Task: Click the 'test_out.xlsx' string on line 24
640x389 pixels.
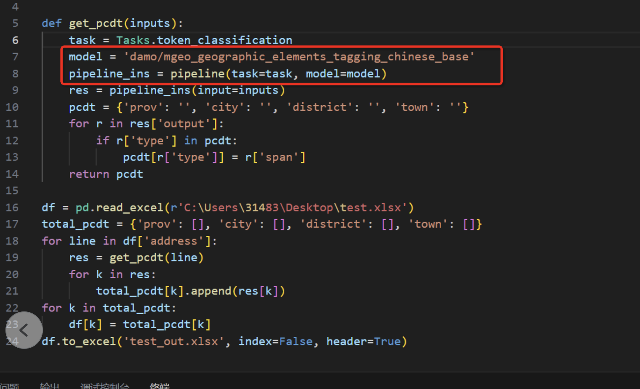Action: [173, 341]
